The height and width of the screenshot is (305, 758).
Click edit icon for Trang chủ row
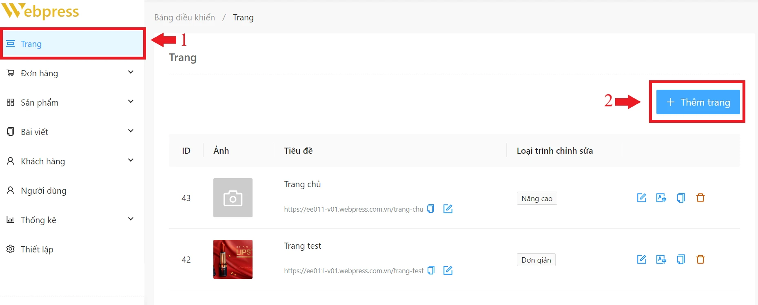point(641,198)
